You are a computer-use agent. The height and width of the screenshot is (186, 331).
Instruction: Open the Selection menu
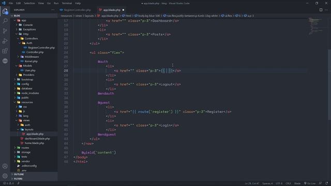tap(29, 3)
